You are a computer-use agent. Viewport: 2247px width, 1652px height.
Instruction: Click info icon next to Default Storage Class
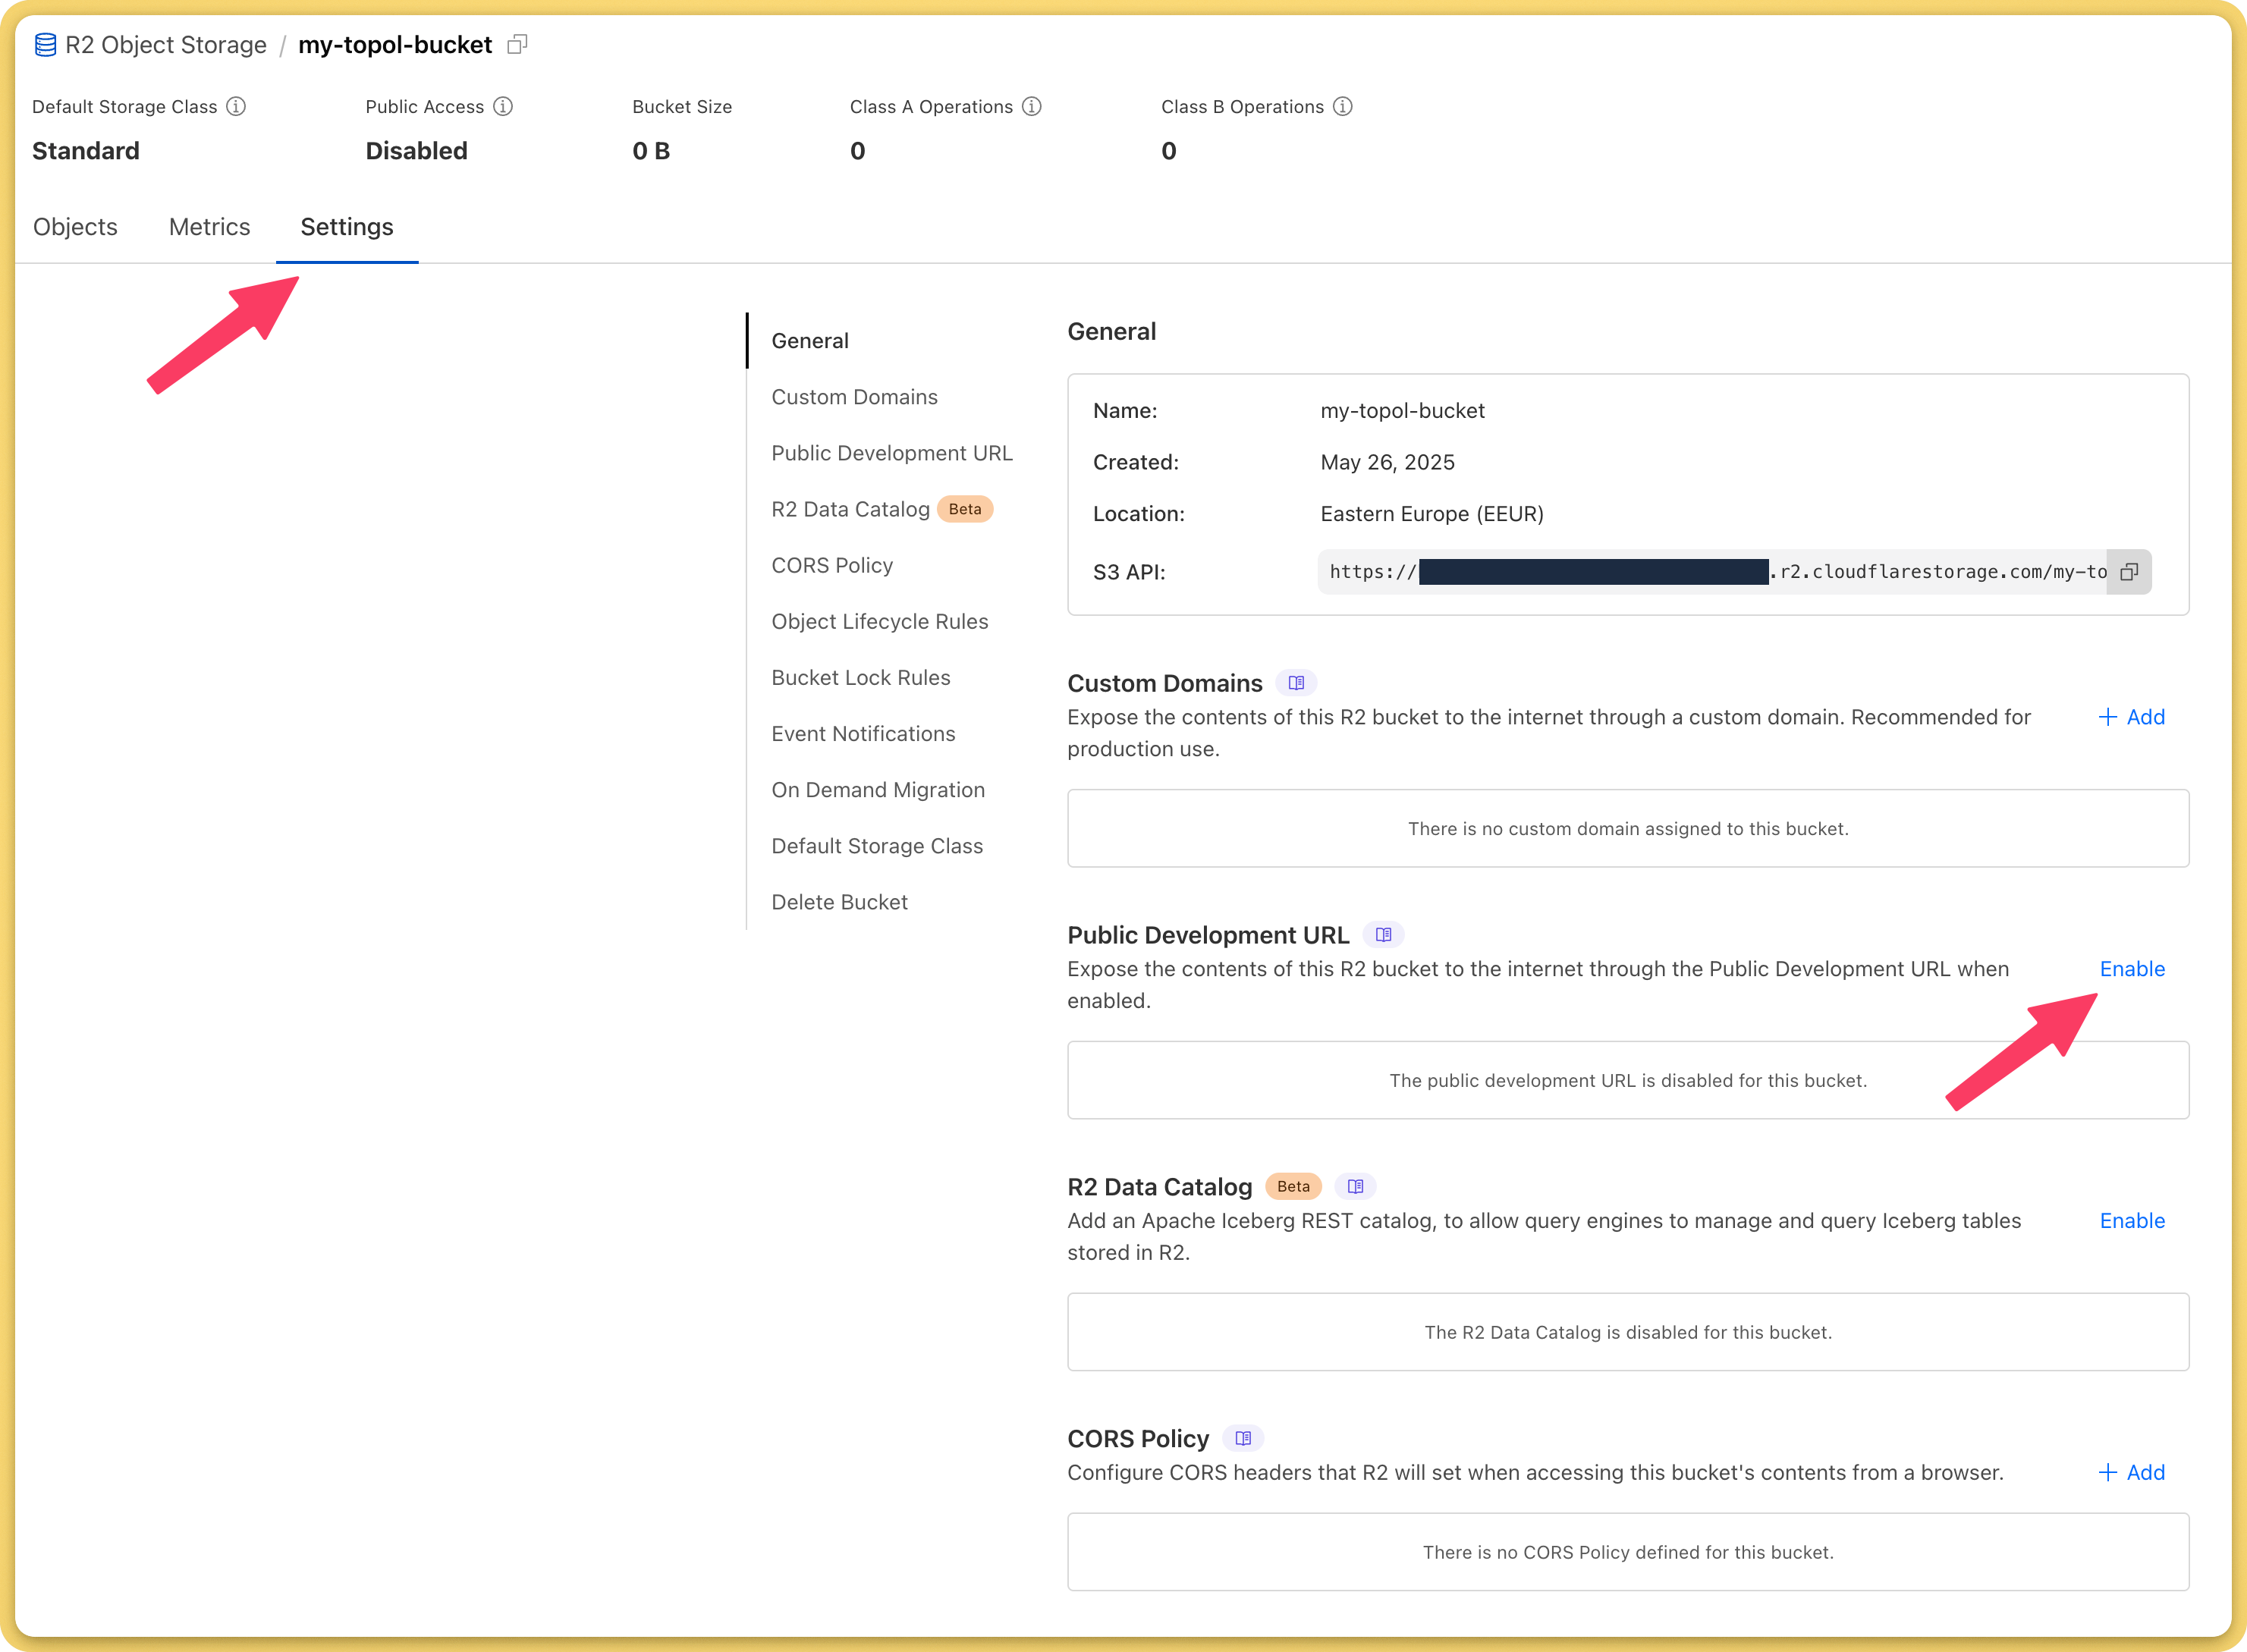tap(236, 106)
